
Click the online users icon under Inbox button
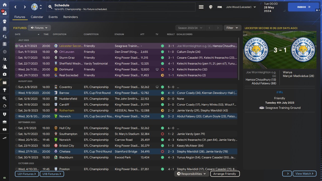coord(317,10)
